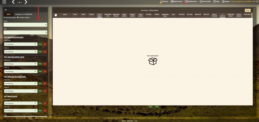Clear Pet Death Date from with red X

(45, 103)
